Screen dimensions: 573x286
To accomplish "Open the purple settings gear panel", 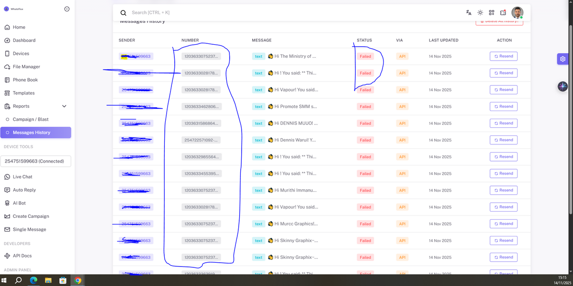I will click(563, 59).
